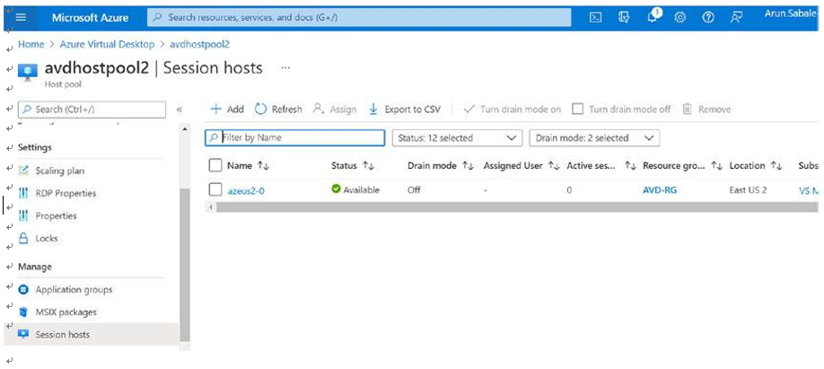Open Cloud Shell from top bar
824x369 pixels.
click(595, 17)
